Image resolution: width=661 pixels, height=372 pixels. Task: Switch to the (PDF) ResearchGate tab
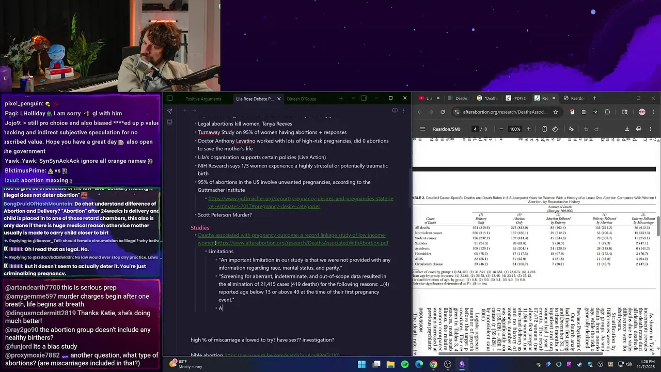[516, 98]
